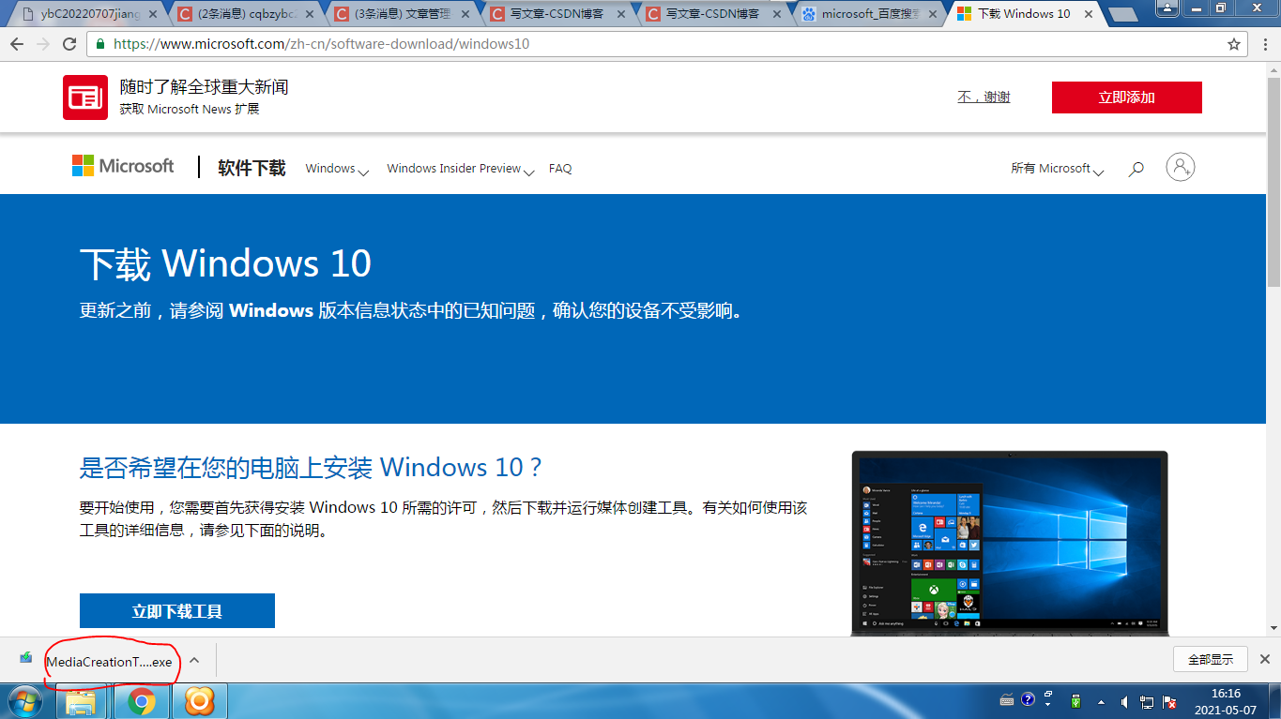Screen dimensions: 1281x719
Task: Switch to the (3条消息) 文章管理 tab
Action: (x=402, y=14)
